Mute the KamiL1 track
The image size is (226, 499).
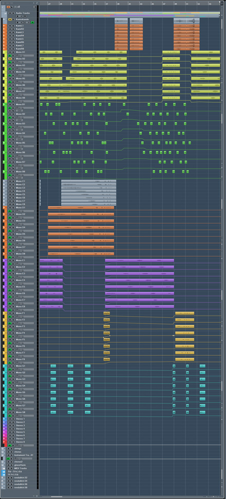10,26
